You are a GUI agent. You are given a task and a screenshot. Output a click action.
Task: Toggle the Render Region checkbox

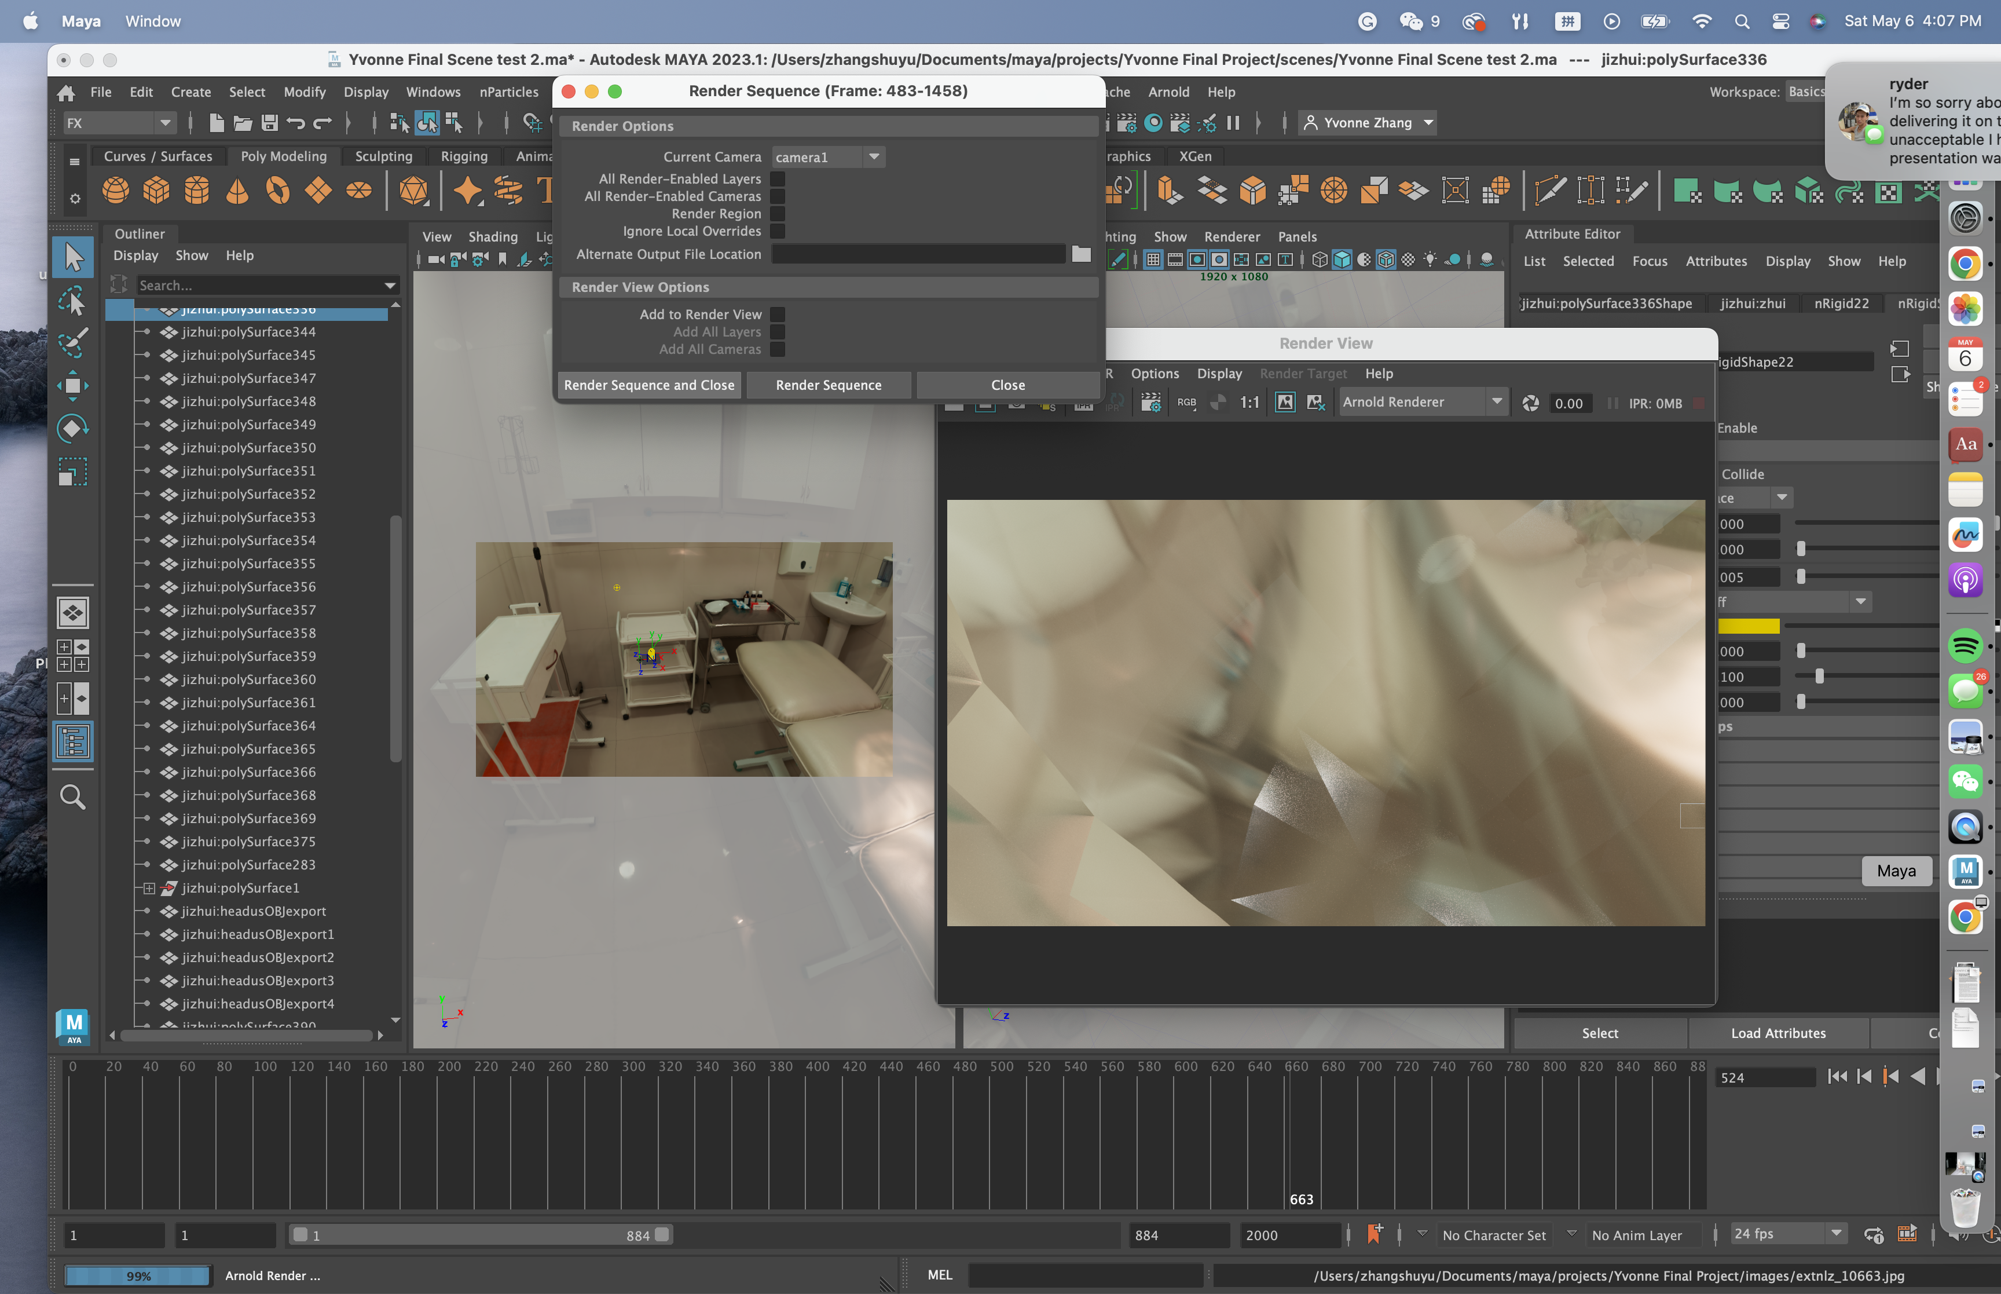point(778,213)
